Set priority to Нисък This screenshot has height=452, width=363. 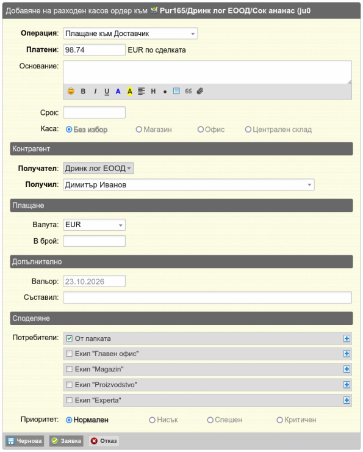[x=152, y=420]
